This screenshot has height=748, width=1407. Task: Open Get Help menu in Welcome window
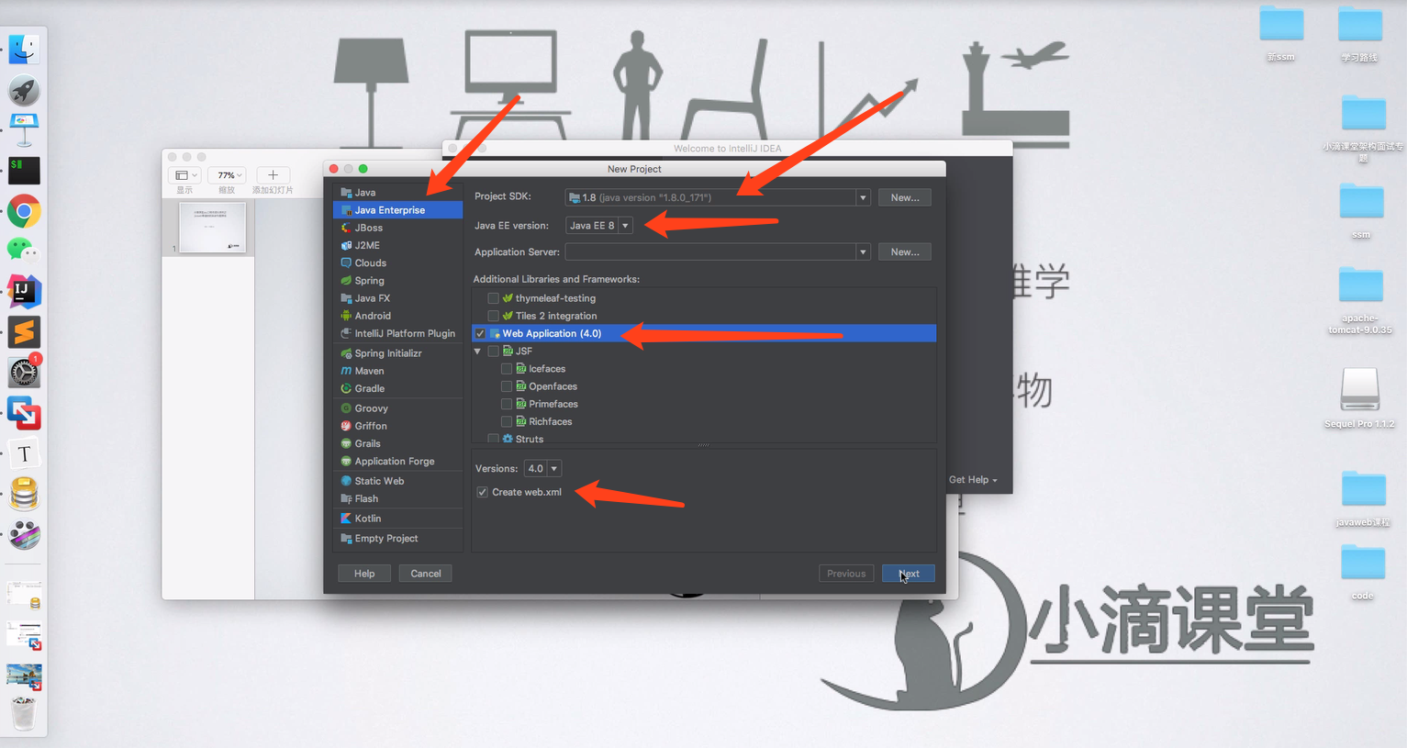click(973, 480)
